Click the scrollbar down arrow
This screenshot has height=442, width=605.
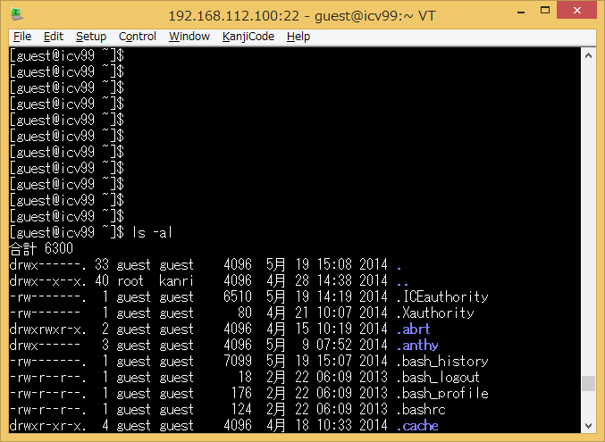pos(588,426)
